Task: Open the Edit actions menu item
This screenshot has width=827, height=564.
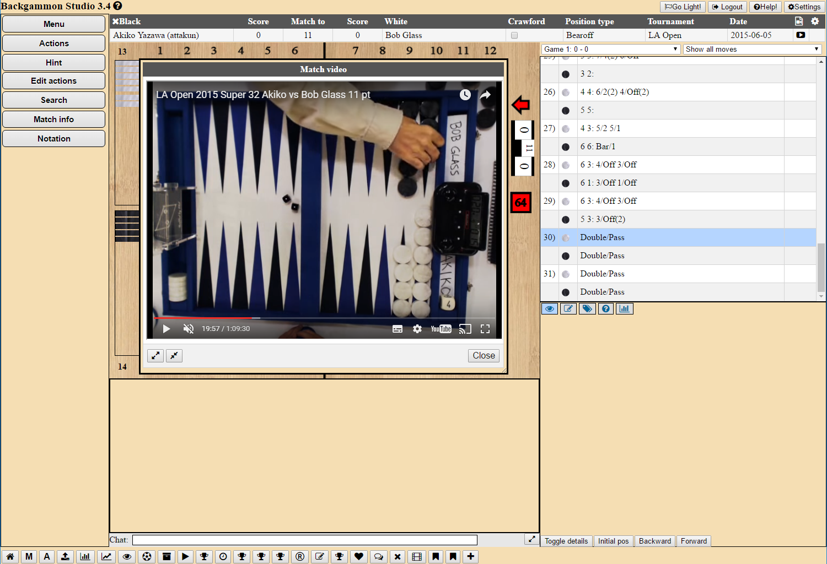Action: [x=53, y=81]
